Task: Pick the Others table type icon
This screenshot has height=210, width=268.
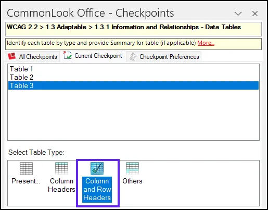Action: tap(132, 168)
